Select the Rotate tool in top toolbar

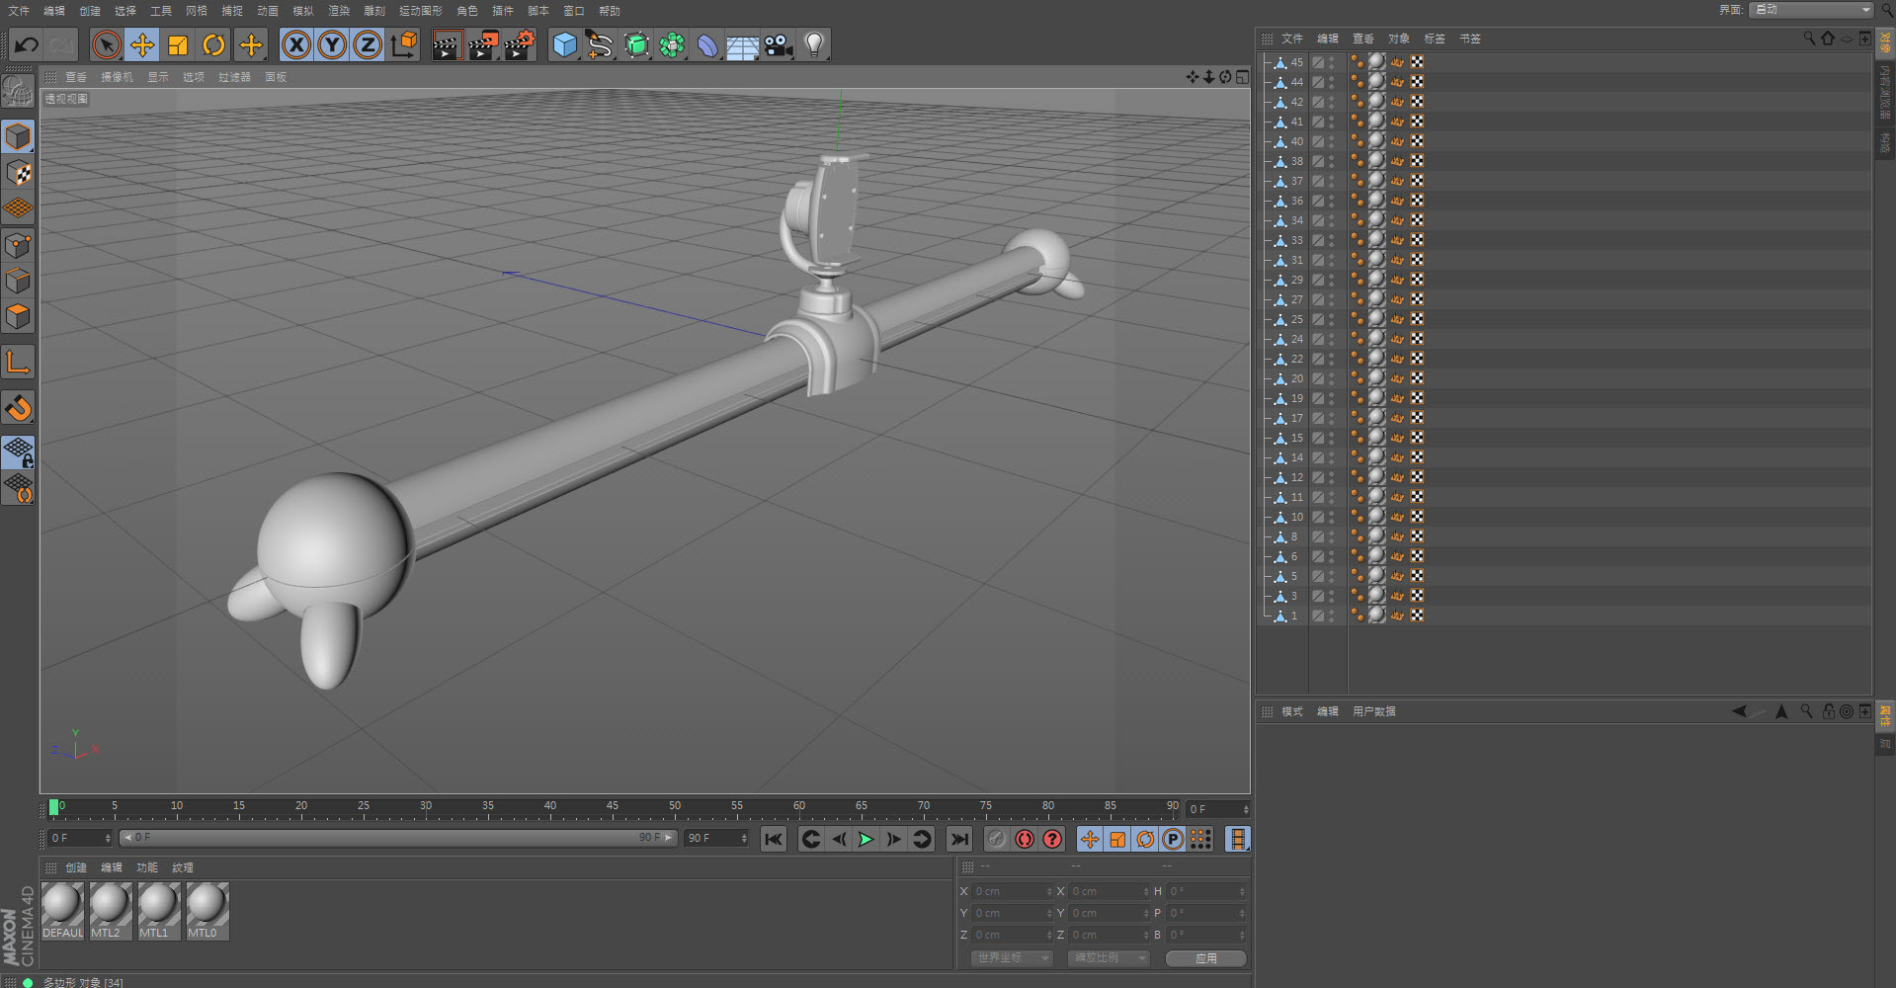pos(213,45)
